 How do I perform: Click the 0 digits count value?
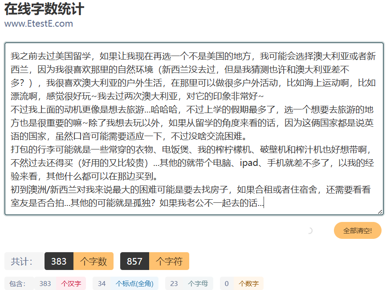point(227,283)
